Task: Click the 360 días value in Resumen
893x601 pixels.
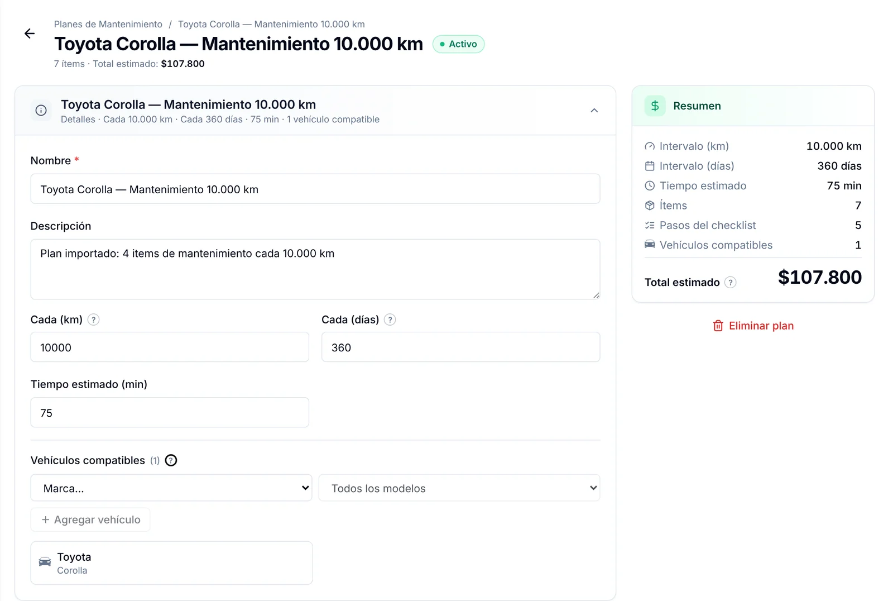Action: coord(839,166)
